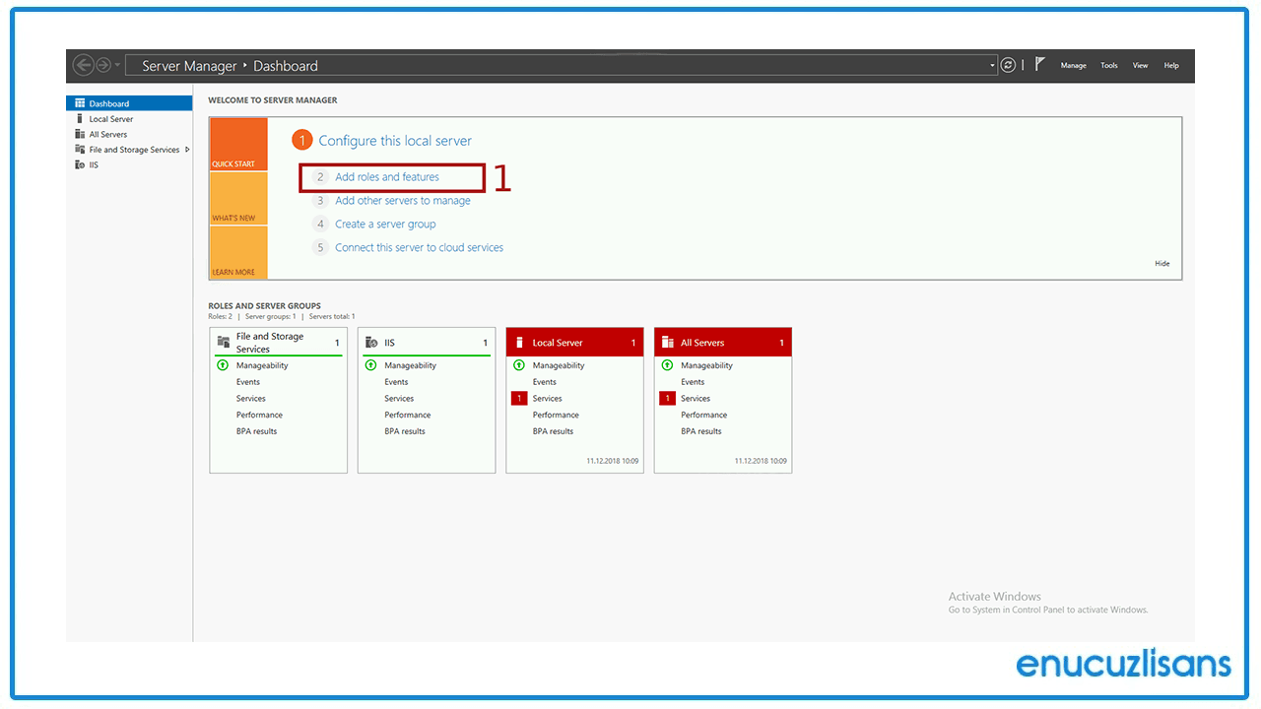Click the Local Server tile header icon
The image size is (1261, 709).
pyautogui.click(x=519, y=343)
